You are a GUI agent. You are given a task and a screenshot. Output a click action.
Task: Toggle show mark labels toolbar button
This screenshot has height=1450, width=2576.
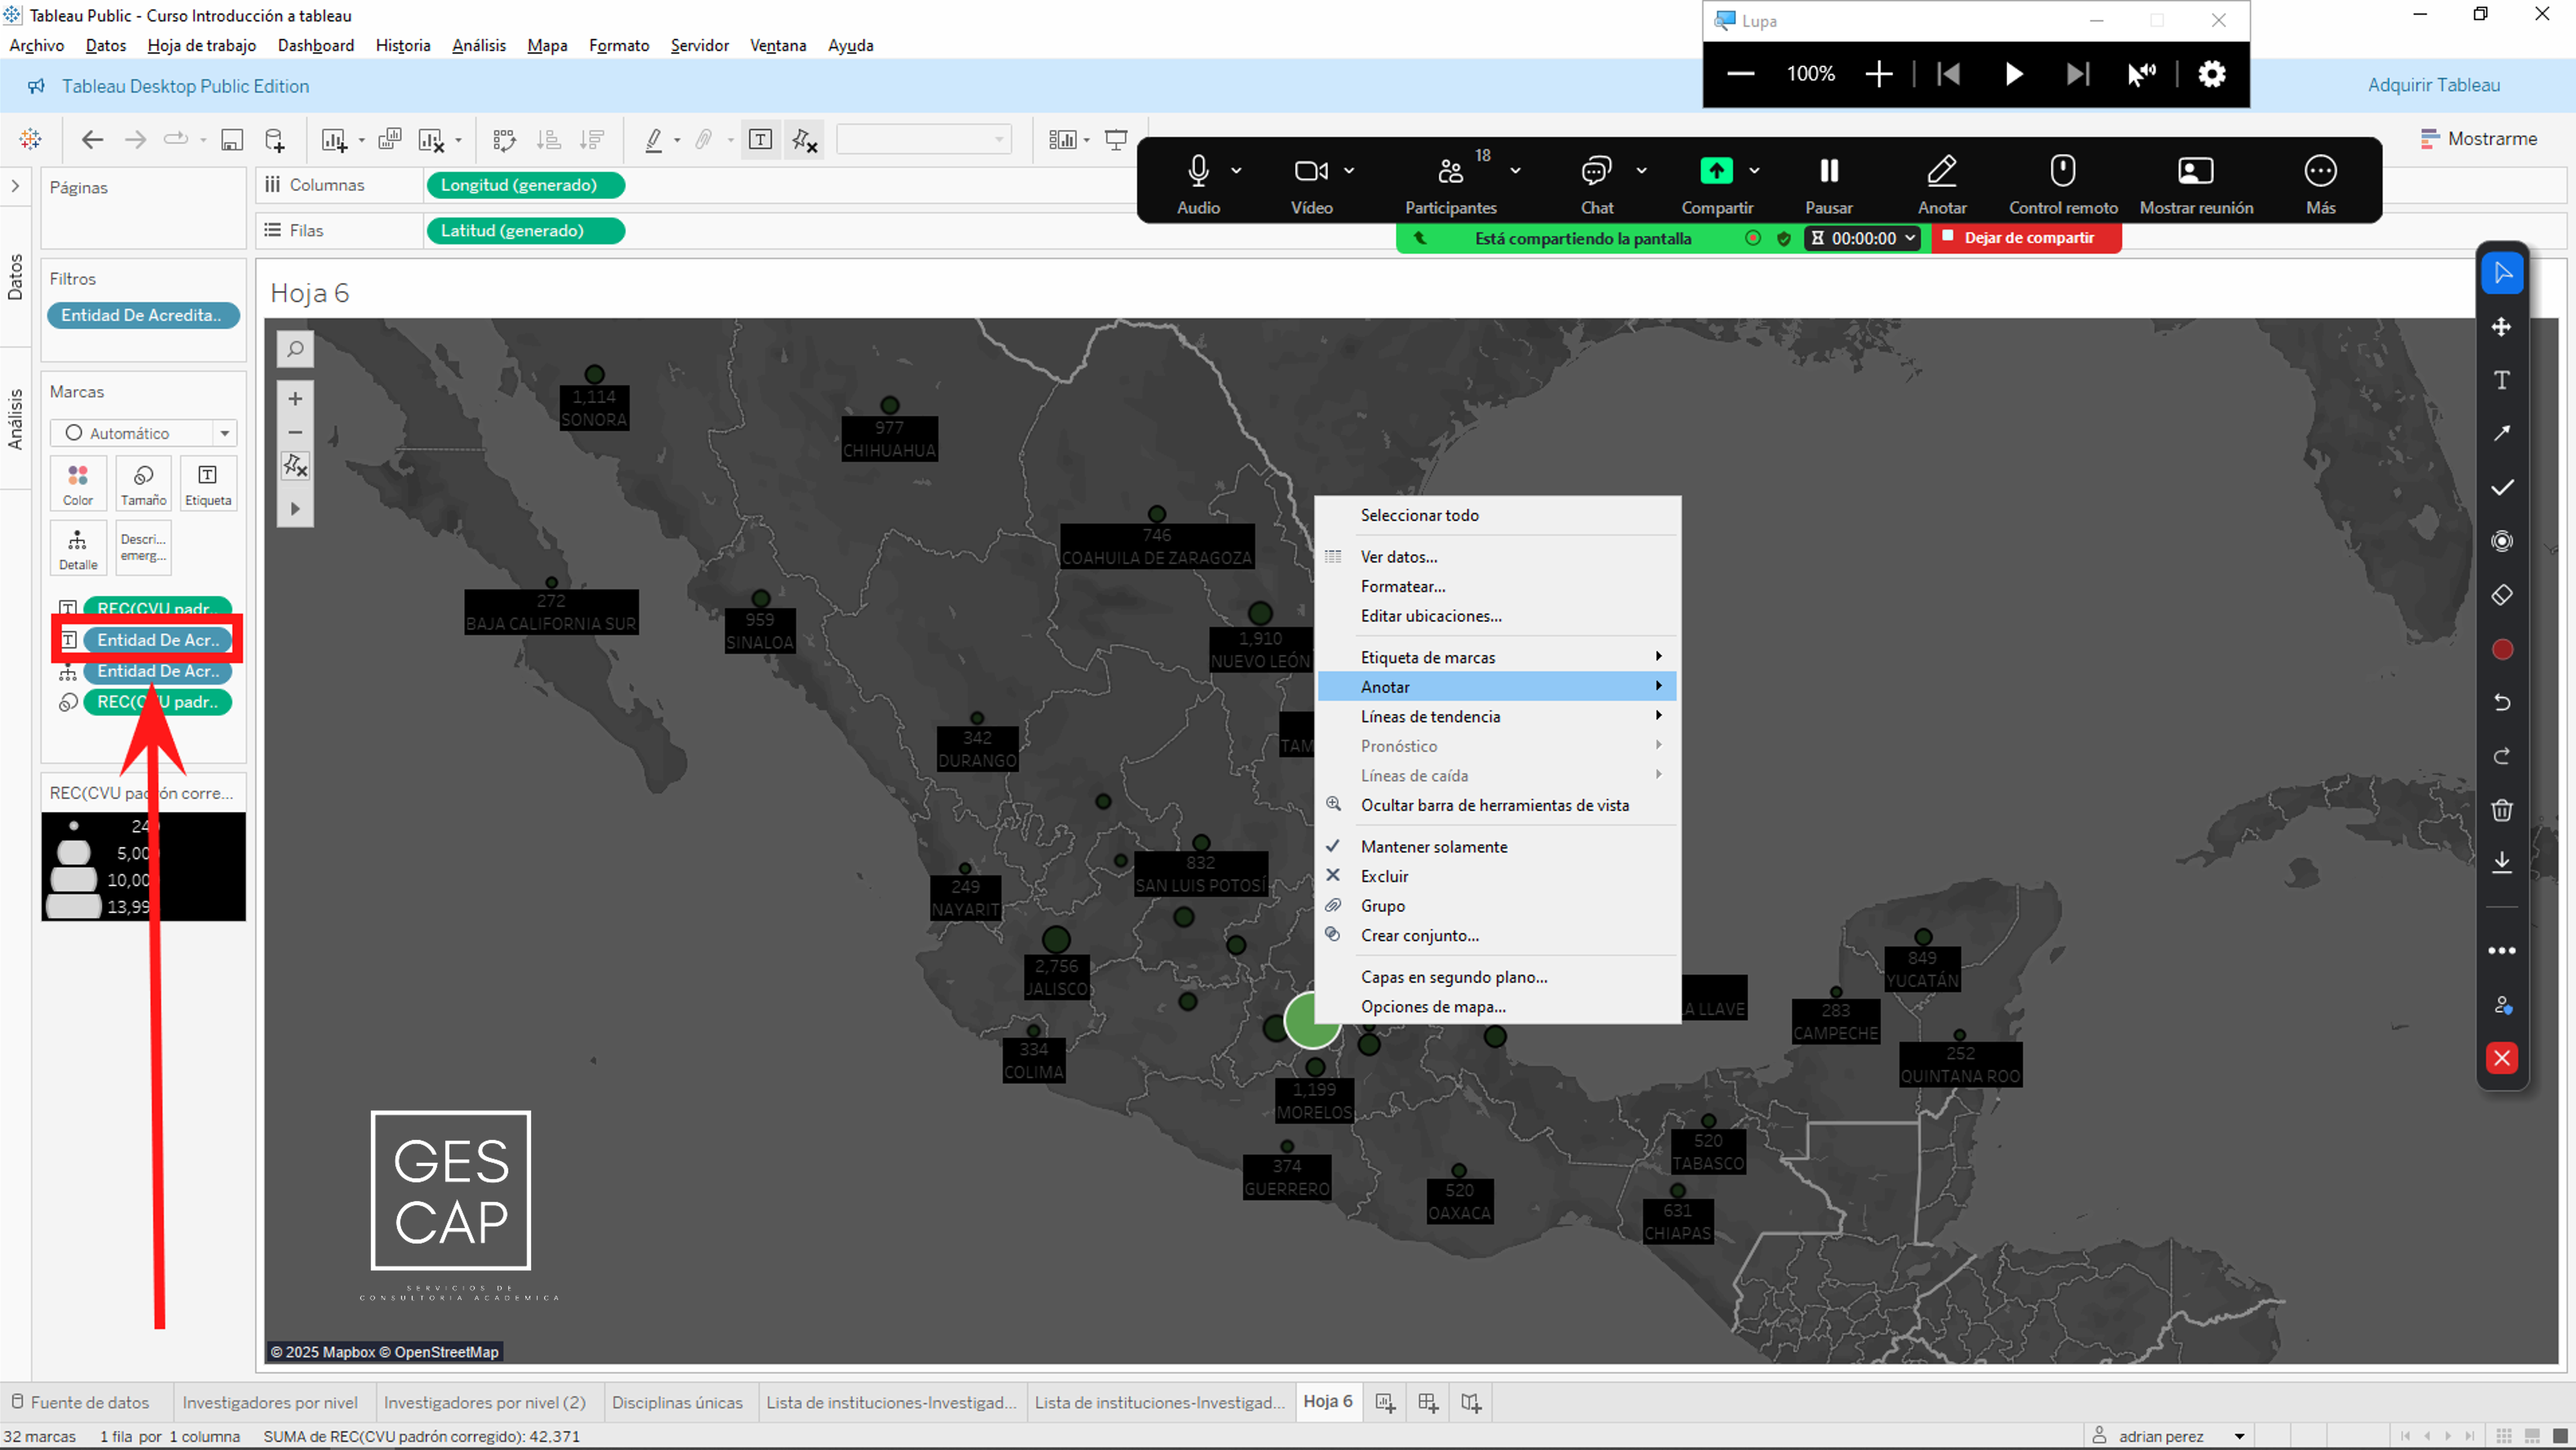tap(760, 139)
